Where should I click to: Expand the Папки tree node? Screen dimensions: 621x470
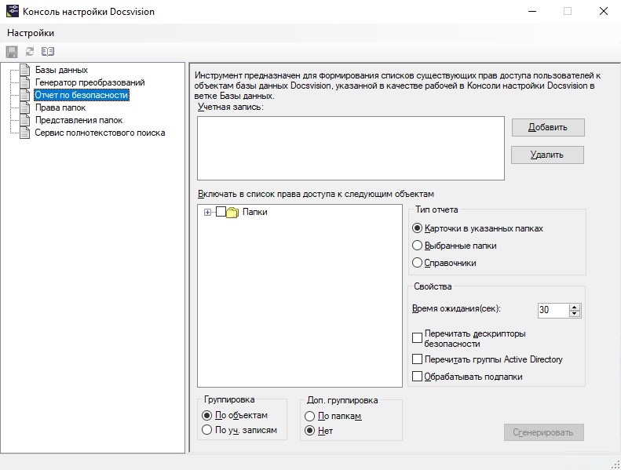(x=207, y=212)
